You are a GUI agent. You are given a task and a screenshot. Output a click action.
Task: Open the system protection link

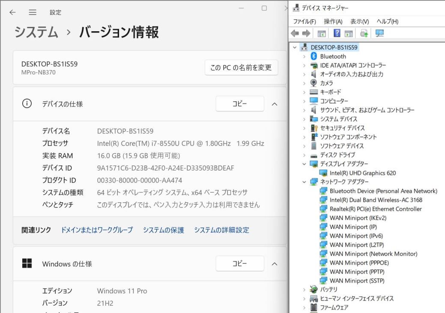(x=164, y=230)
